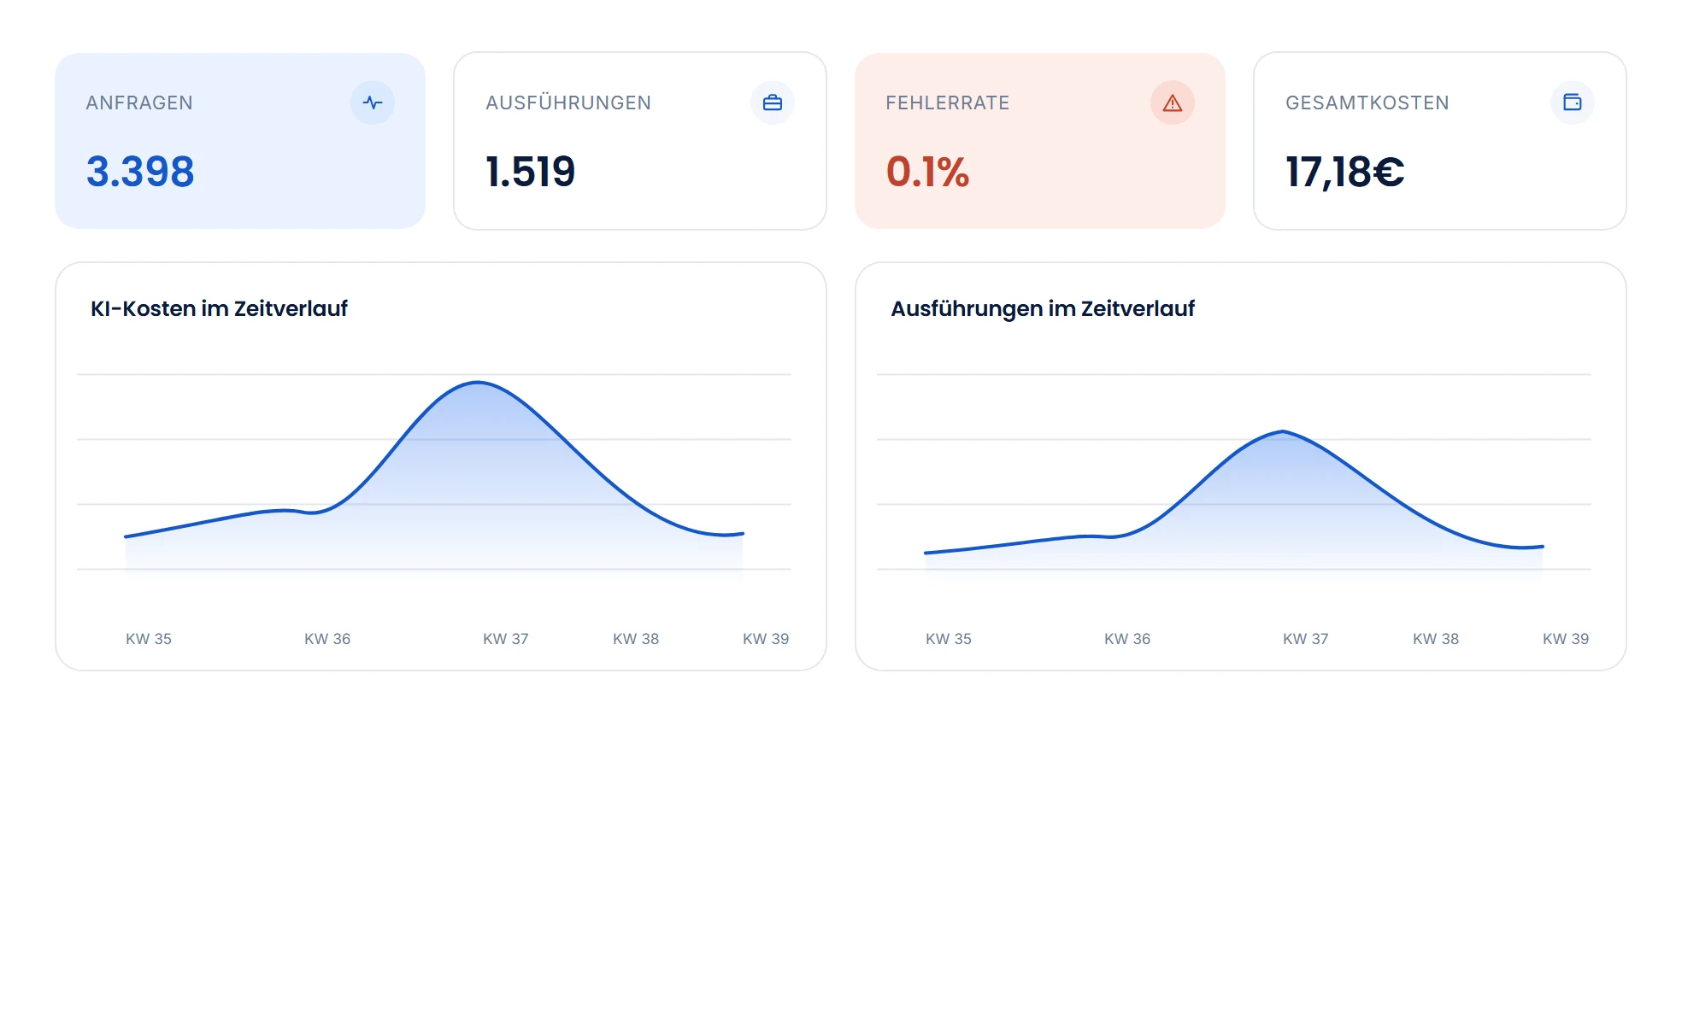The width and height of the screenshot is (1682, 1025).
Task: Open the FEHLERRATE card label
Action: [x=948, y=102]
